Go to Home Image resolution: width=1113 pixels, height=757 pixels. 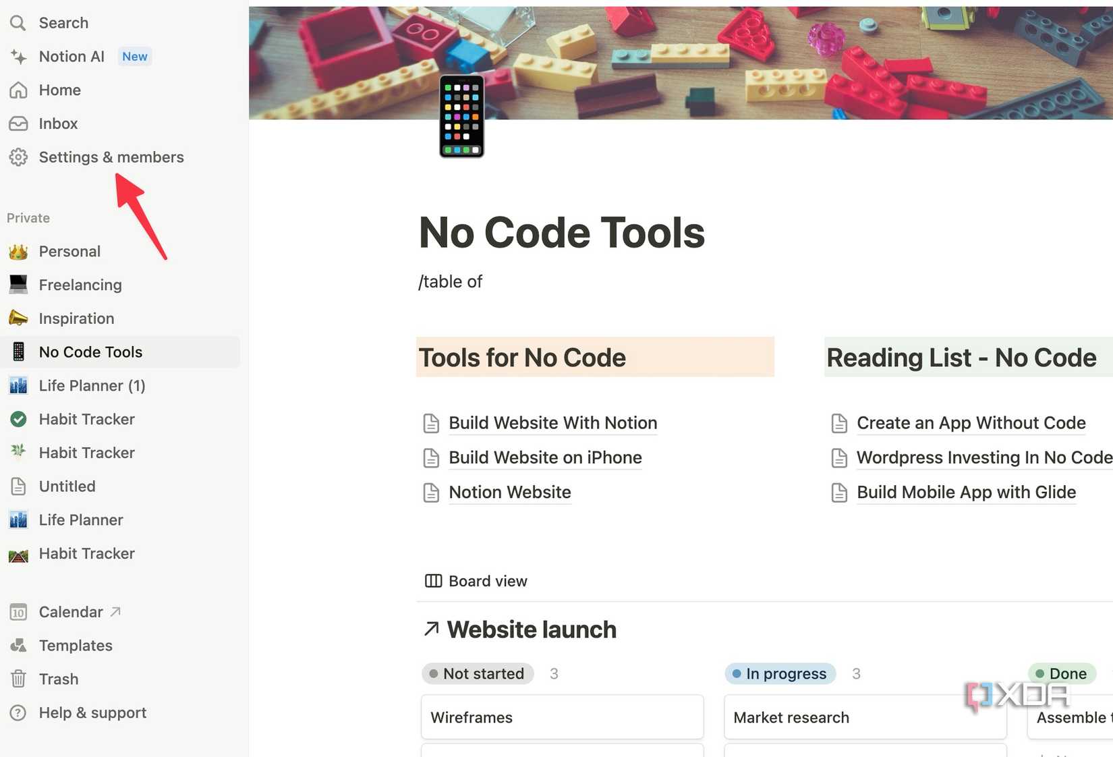pyautogui.click(x=59, y=90)
